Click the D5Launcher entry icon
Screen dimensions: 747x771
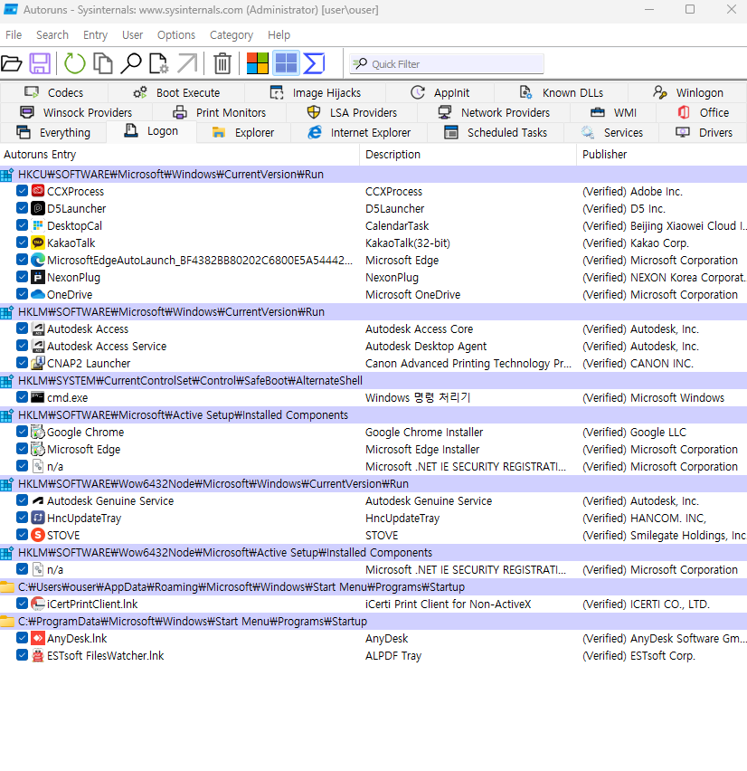coord(38,208)
